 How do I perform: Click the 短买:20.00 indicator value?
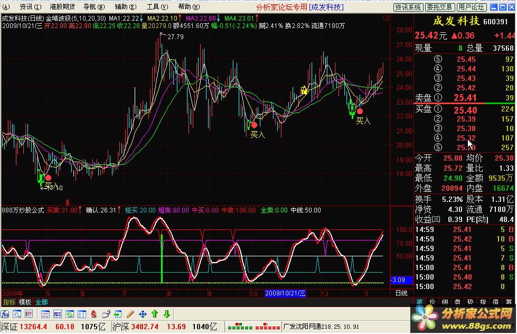coord(140,210)
